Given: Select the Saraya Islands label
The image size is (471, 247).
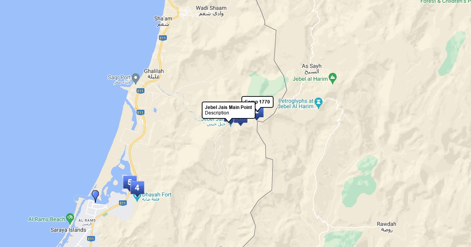Looking at the screenshot, I should coord(68,230).
